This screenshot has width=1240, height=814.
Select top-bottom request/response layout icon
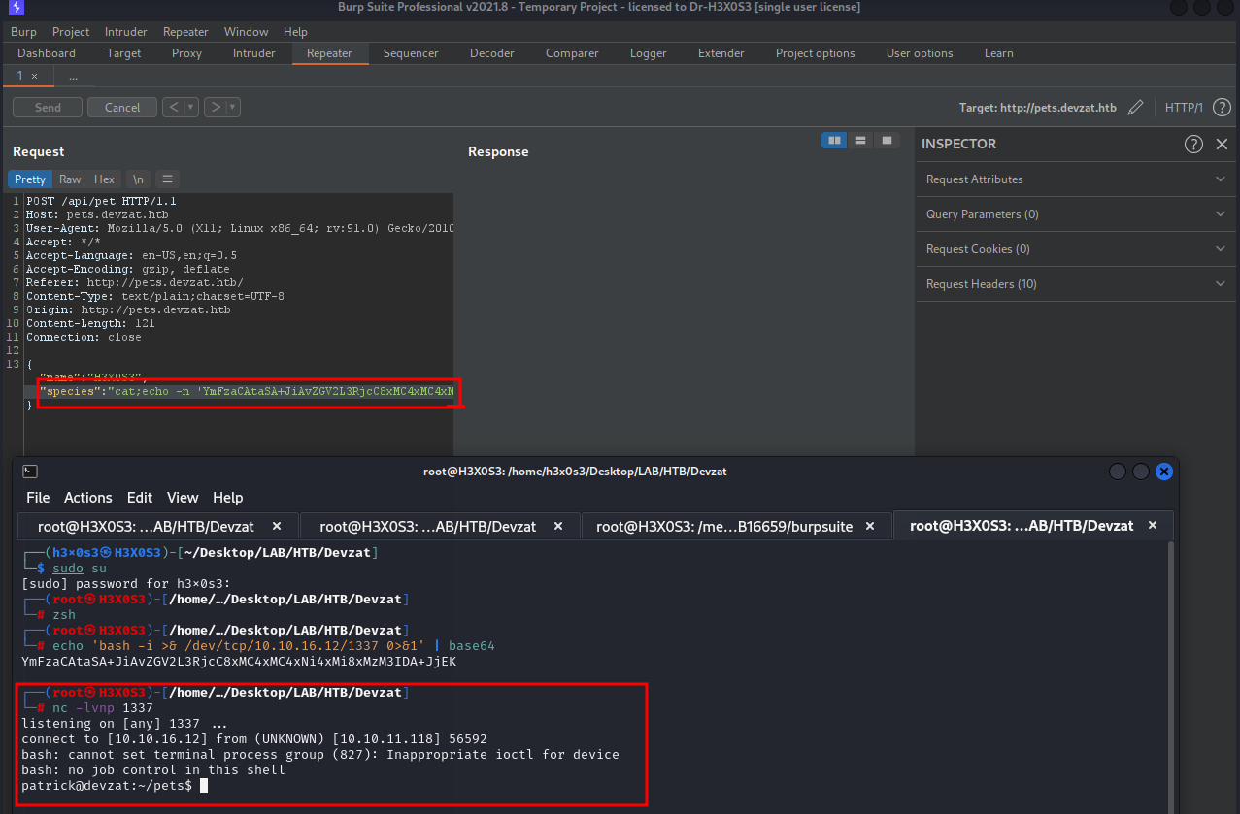pos(860,141)
